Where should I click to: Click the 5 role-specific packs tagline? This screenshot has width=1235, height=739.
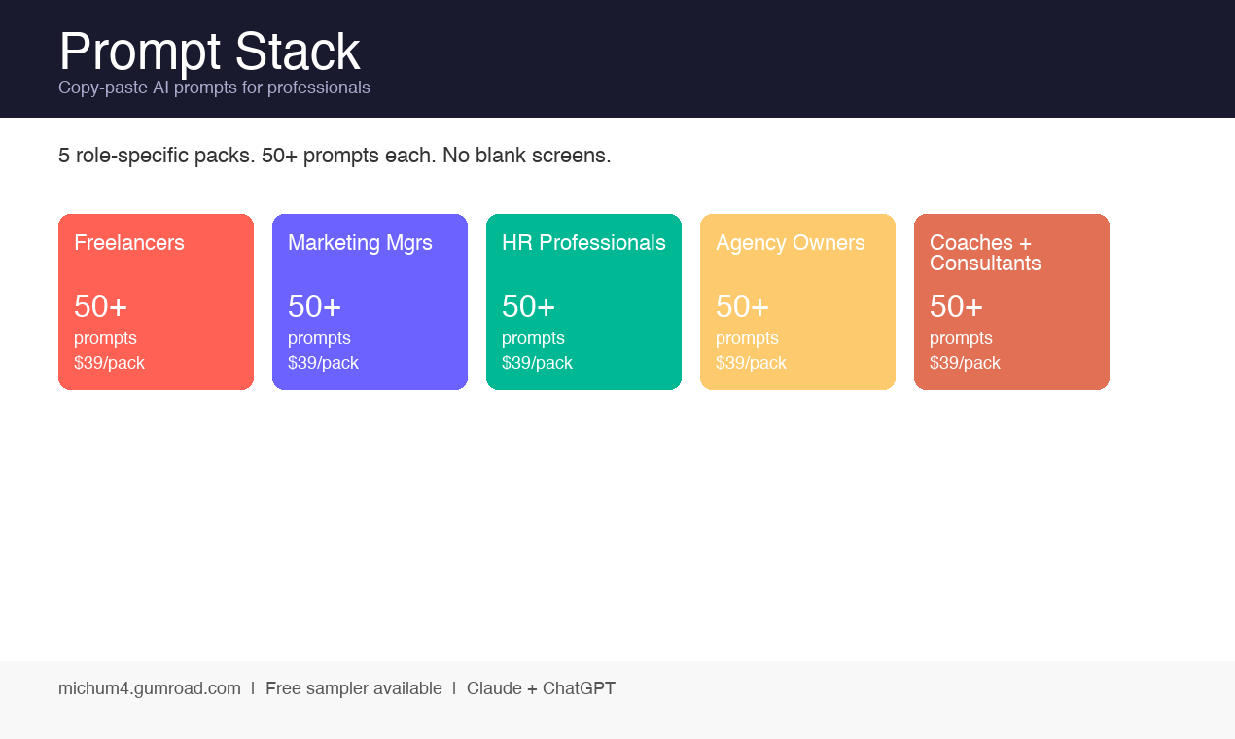click(335, 155)
